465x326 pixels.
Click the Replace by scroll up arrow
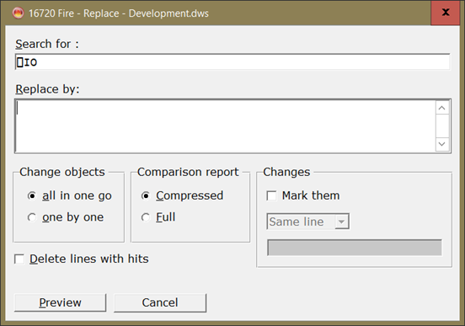[x=442, y=108]
